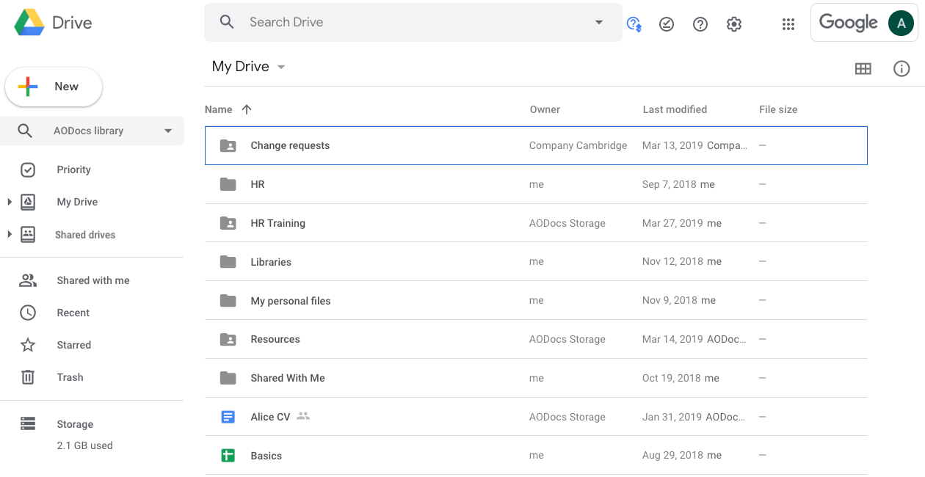Viewport: 925px width, 477px height.
Task: Click the Change requests shared folder icon
Action: click(228, 145)
